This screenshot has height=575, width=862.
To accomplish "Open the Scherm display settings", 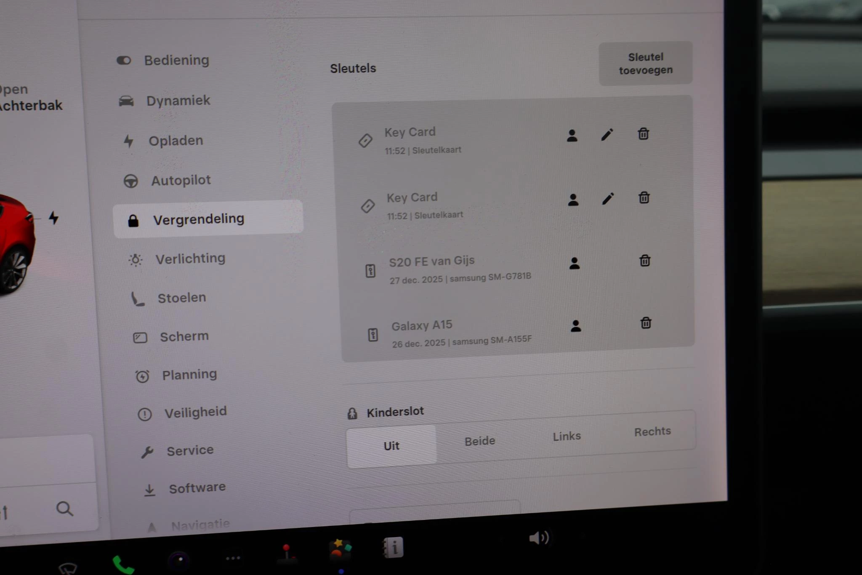I will coord(184,336).
